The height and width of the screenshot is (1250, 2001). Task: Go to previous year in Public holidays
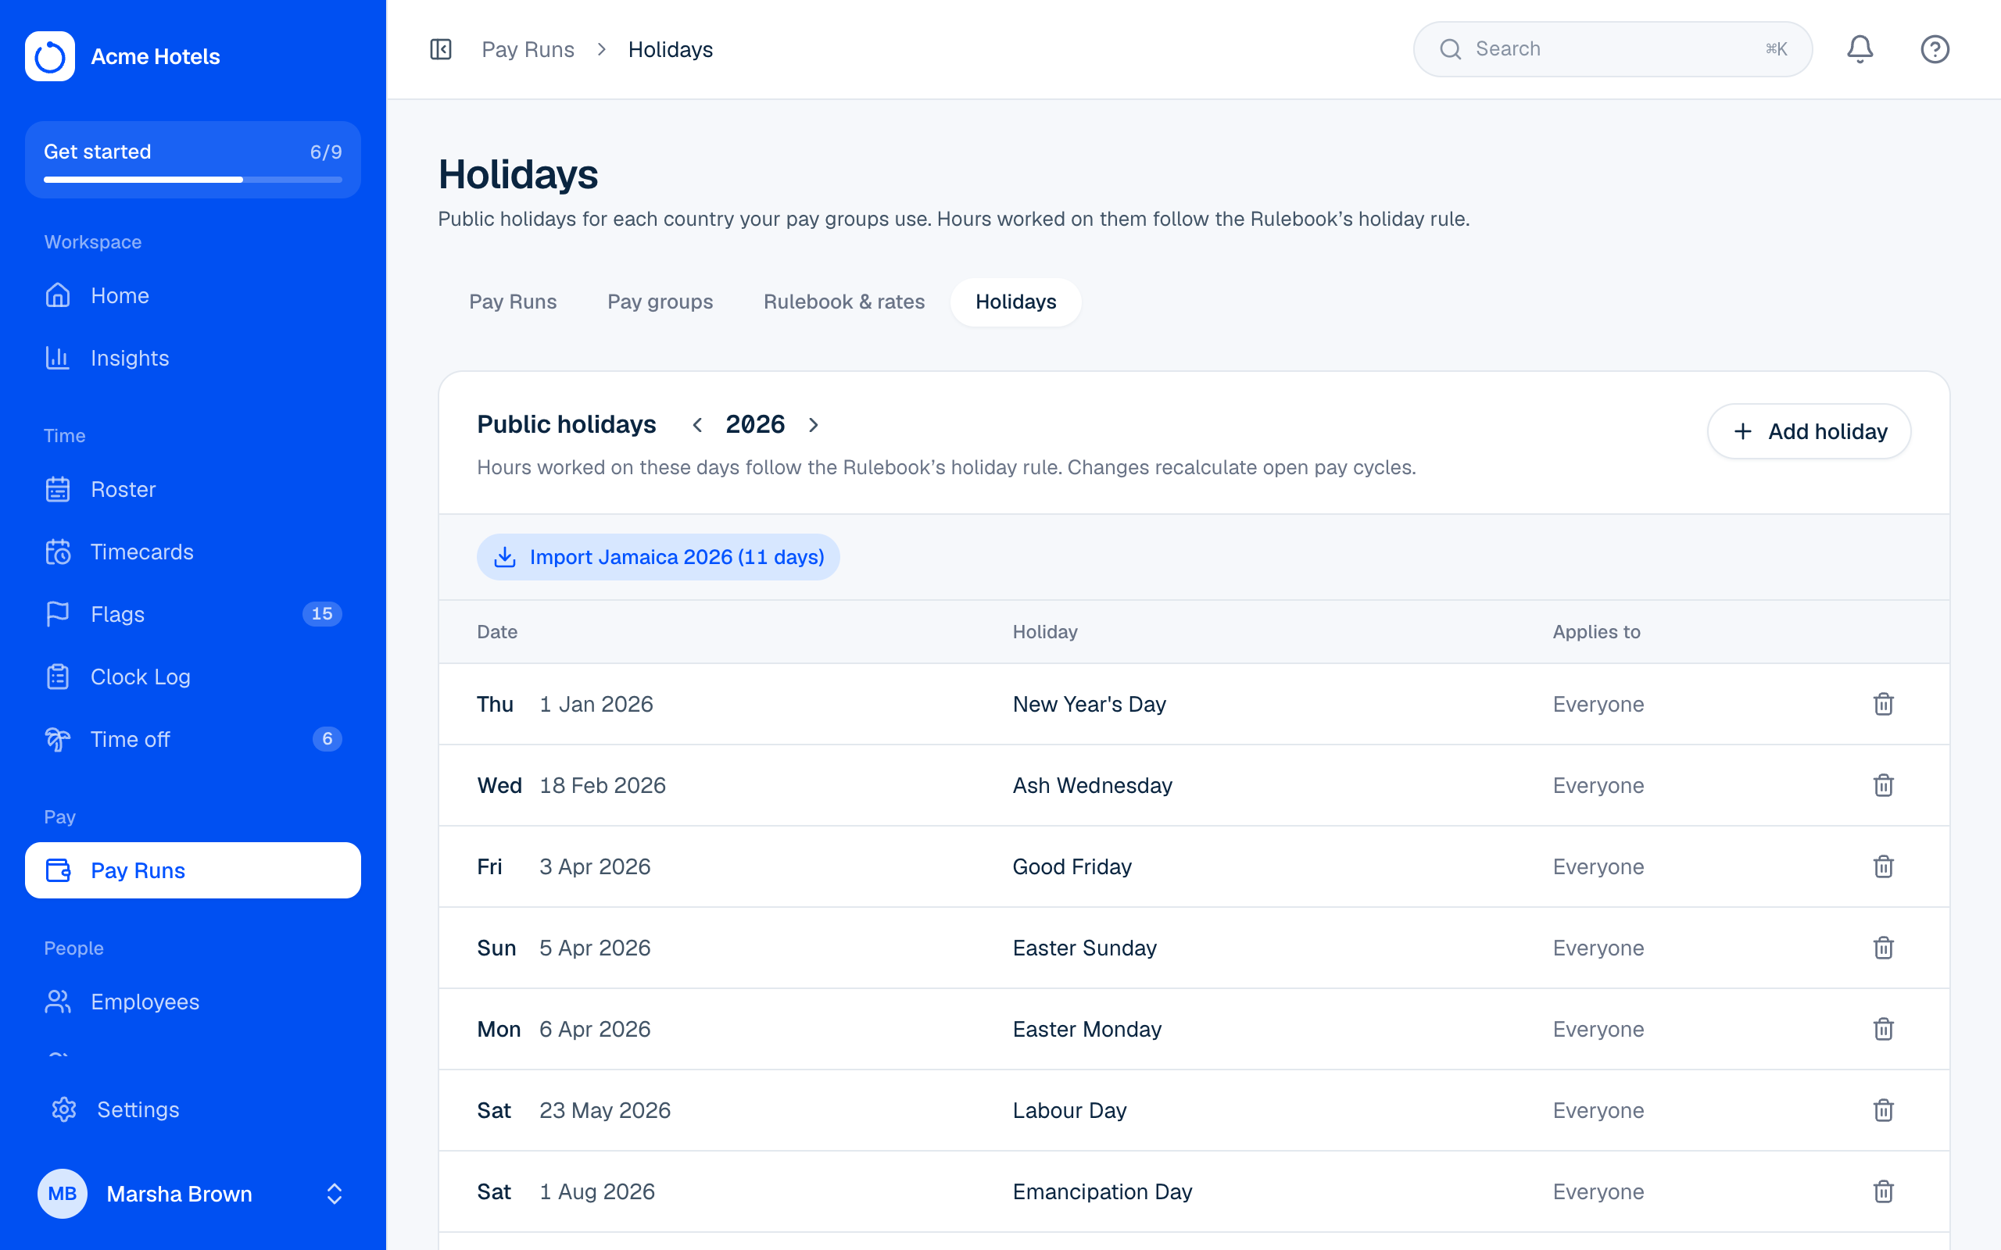pyautogui.click(x=697, y=425)
